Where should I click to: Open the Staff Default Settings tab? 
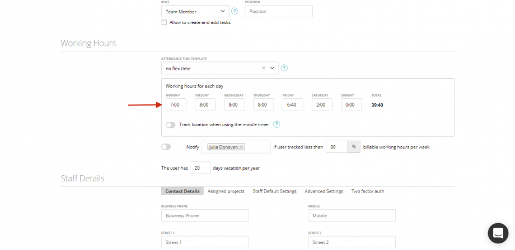pyautogui.click(x=275, y=191)
